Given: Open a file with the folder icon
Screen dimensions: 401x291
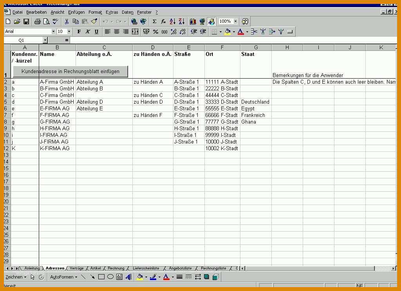Looking at the screenshot, I should tap(17, 22).
